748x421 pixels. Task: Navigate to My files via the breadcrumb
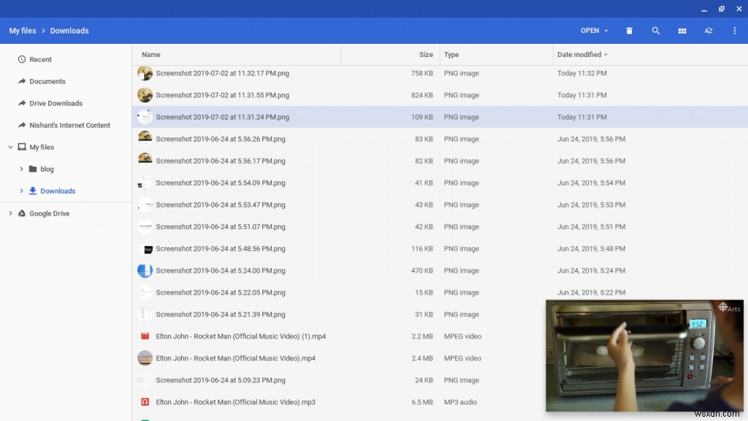click(x=22, y=31)
